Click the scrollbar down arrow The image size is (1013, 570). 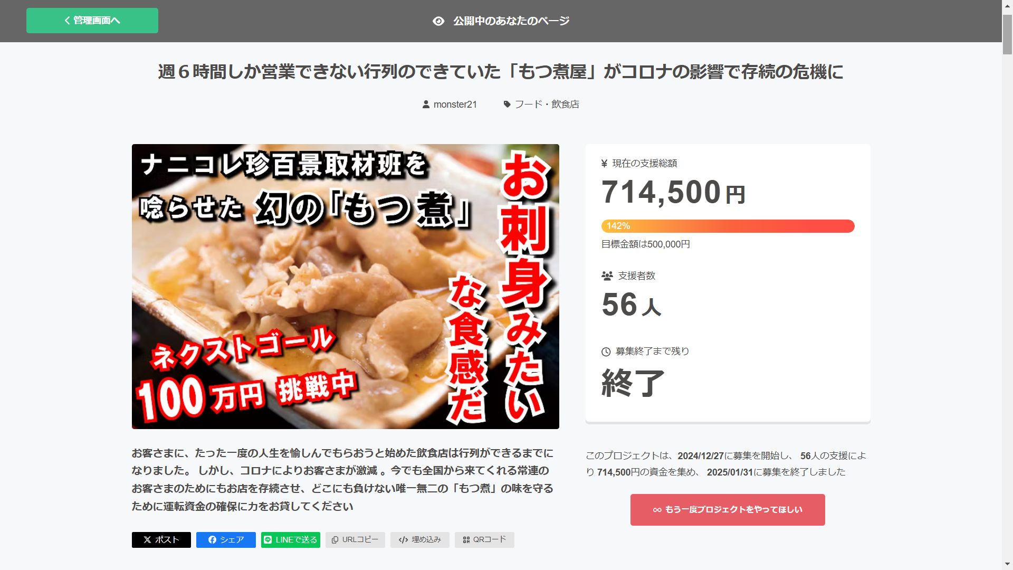(1008, 564)
